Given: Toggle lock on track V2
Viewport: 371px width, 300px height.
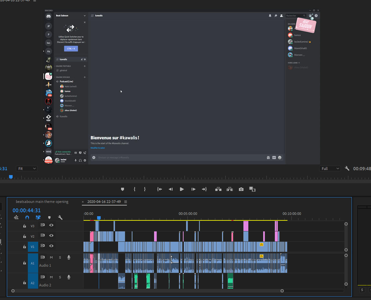Looking at the screenshot, I should 25,237.
